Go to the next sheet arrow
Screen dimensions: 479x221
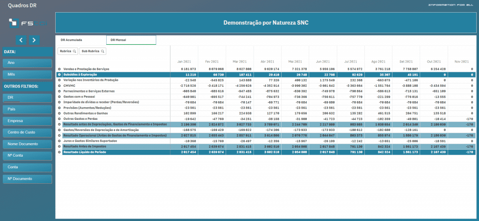point(34,40)
